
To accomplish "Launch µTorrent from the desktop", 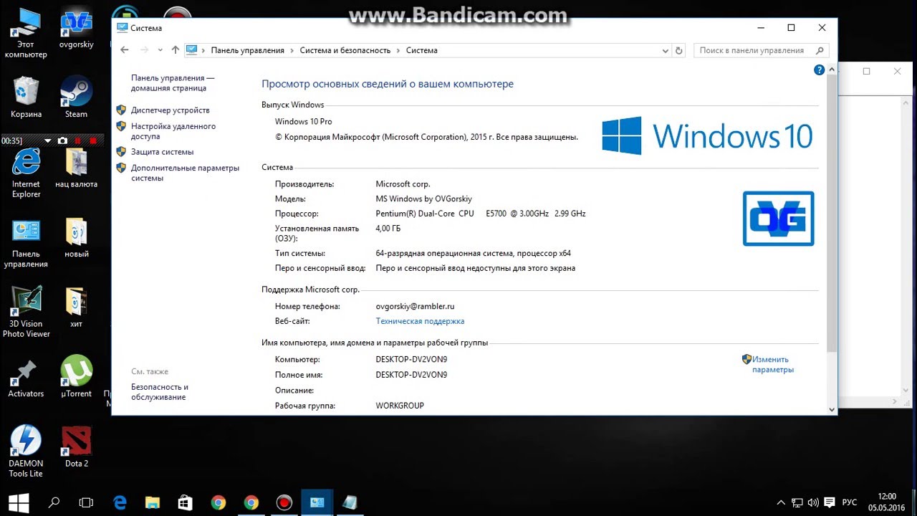I will 76,378.
